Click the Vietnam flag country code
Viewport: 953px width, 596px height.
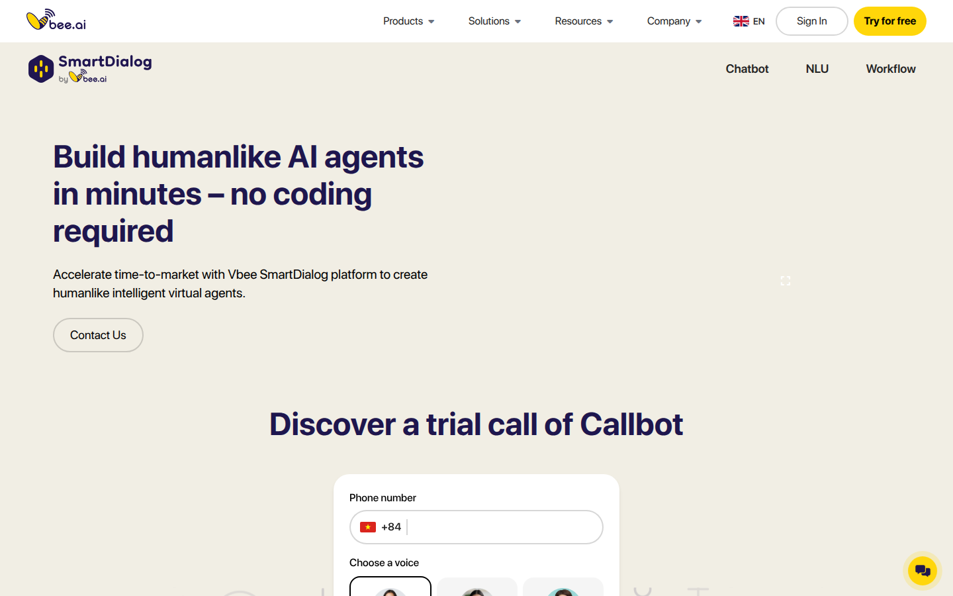(368, 527)
